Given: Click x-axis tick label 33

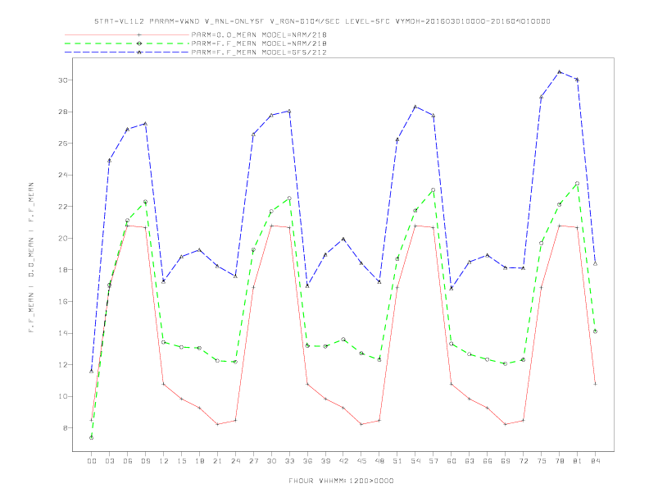Looking at the screenshot, I should 289,461.
